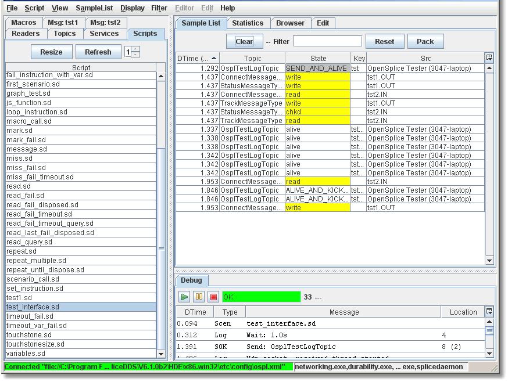Pause script execution in Debug panel
This screenshot has width=508, height=382.
(x=199, y=297)
